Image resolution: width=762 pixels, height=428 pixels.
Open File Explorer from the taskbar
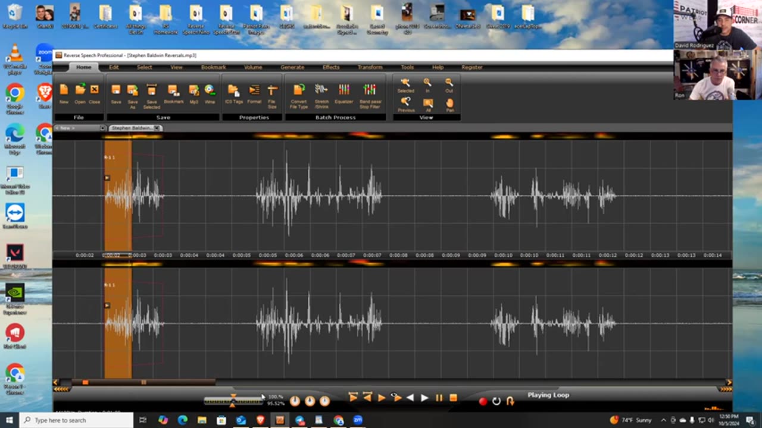point(202,420)
